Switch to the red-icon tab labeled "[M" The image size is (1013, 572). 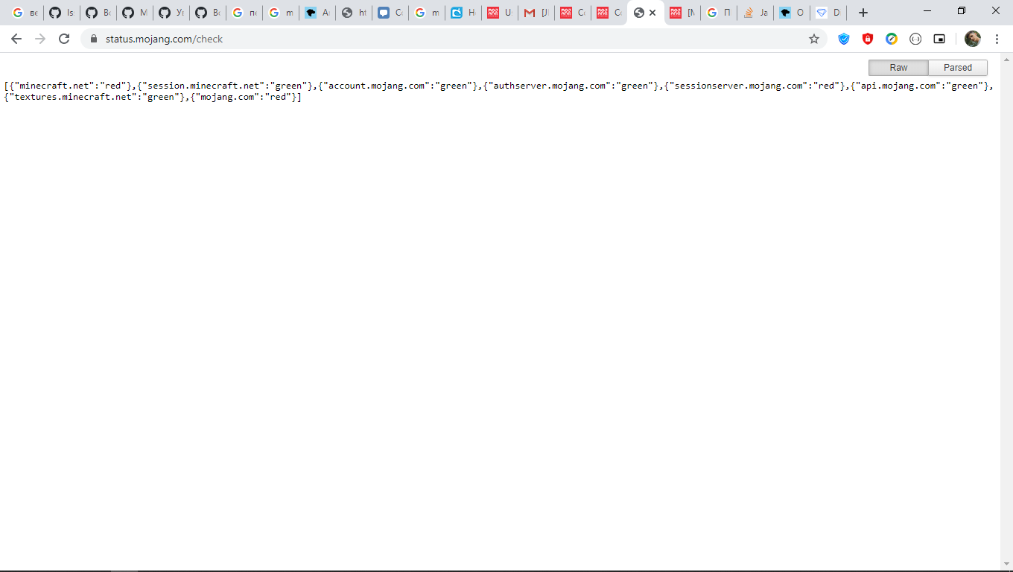click(682, 13)
